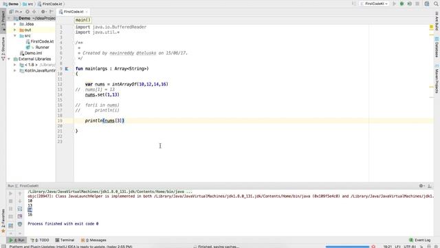This screenshot has height=248, width=440.
Task: Collapse the Demo project root node
Action: coord(9,19)
